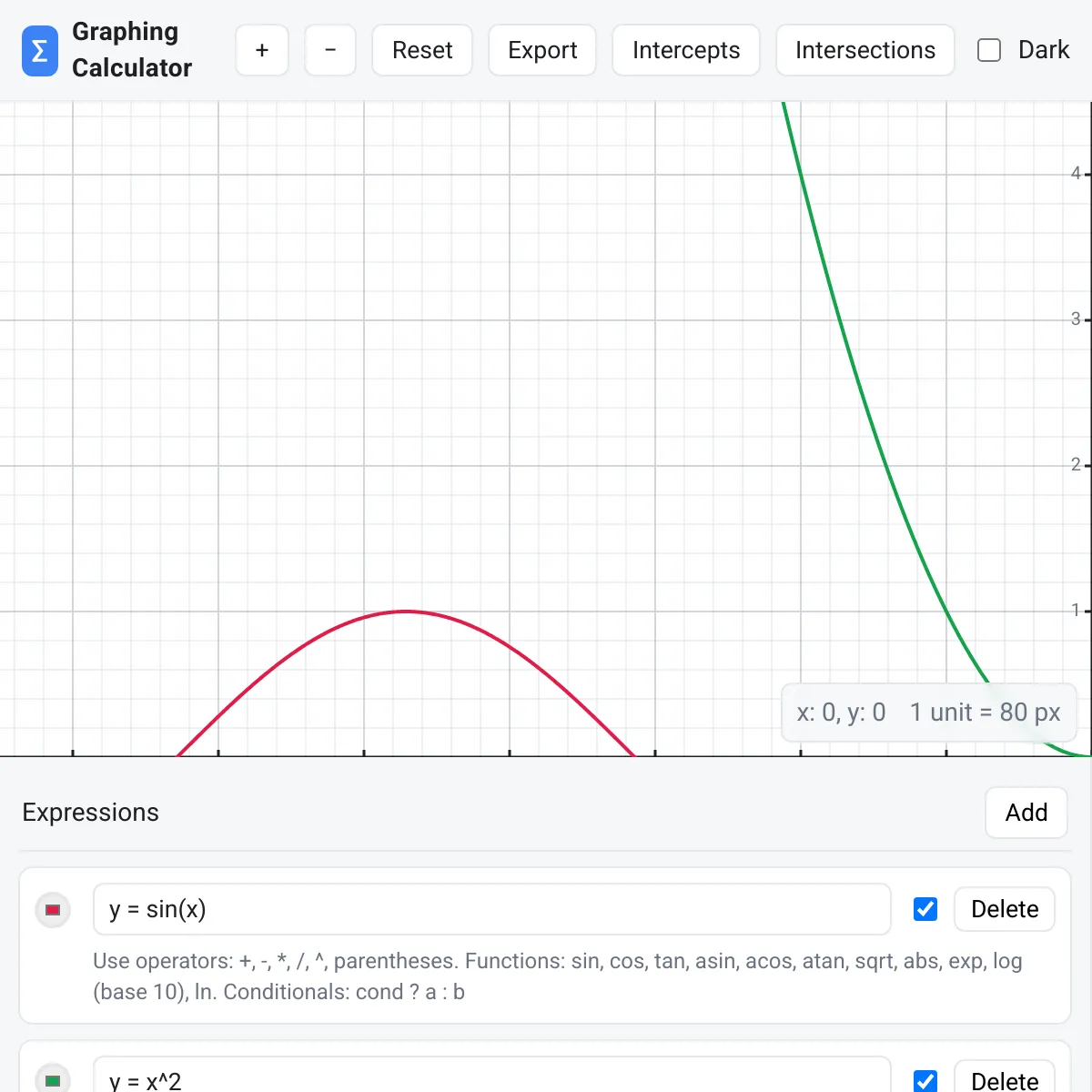
Task: Click the sigma logo icon
Action: point(39,51)
